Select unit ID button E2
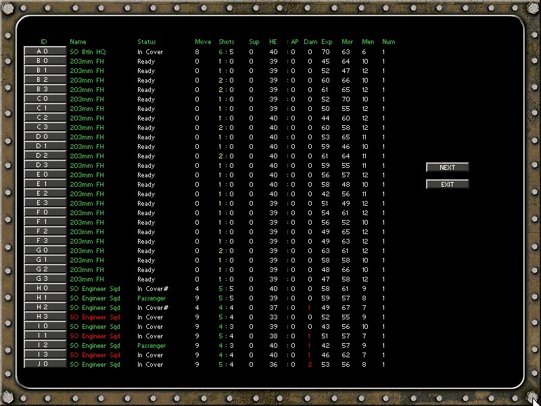Viewport: 541px width, 406px height. click(x=45, y=194)
